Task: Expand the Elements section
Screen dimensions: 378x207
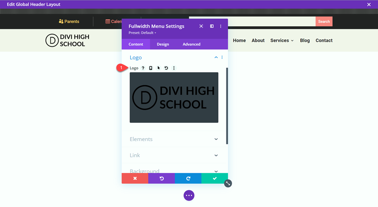Action: coord(174,139)
